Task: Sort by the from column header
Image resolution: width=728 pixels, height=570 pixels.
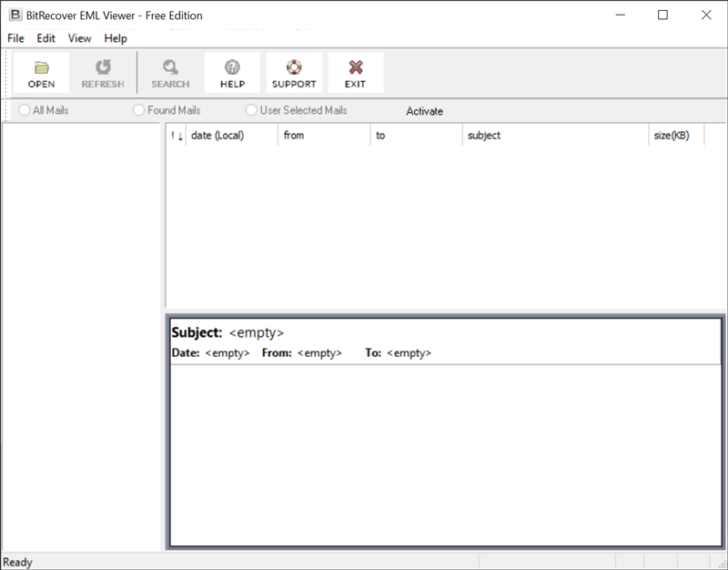Action: pos(324,135)
